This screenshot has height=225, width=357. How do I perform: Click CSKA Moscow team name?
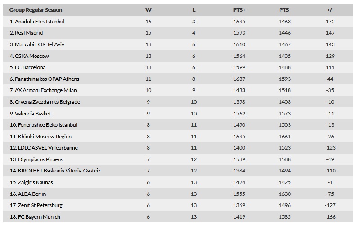pos(32,56)
